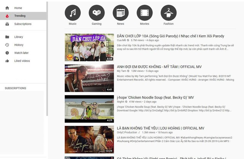Click title Cô Thắm Không Về at bottom
The width and height of the screenshot is (244, 159).
(171, 158)
